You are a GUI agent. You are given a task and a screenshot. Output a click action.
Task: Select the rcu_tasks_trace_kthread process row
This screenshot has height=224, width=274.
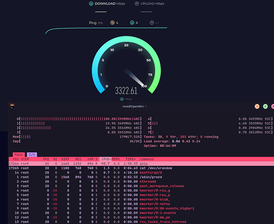[x=141, y=222]
